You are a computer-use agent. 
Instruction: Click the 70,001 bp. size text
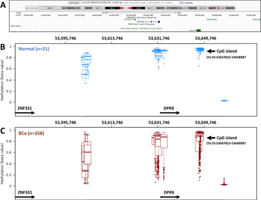point(117,3)
